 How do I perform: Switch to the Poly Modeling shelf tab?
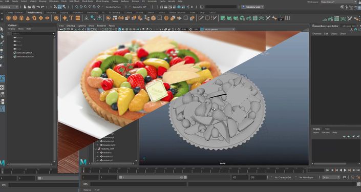[34, 12]
